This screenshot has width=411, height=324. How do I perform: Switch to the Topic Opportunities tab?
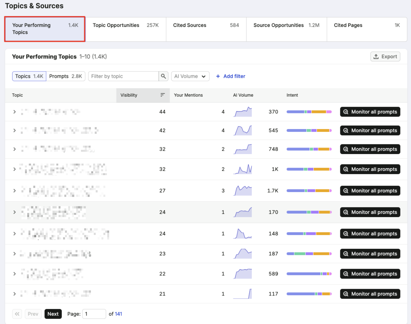(x=126, y=29)
